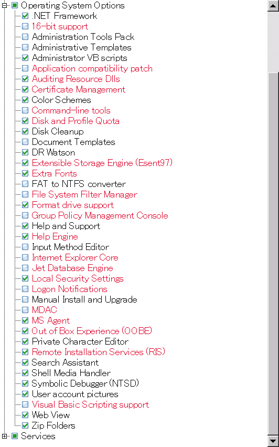Image resolution: width=279 pixels, height=447 pixels.
Task: Select the Visual Basic Scripting support entry
Action: (x=90, y=404)
